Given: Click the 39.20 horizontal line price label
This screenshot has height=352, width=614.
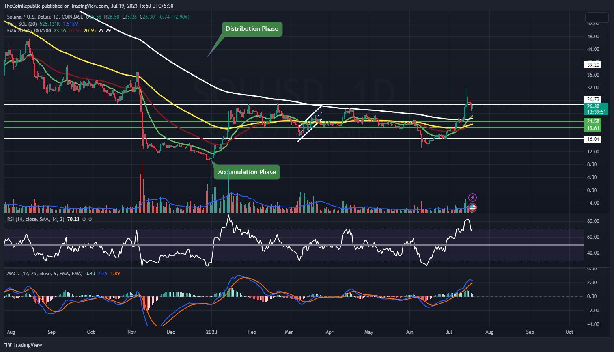Looking at the screenshot, I should click(x=593, y=65).
